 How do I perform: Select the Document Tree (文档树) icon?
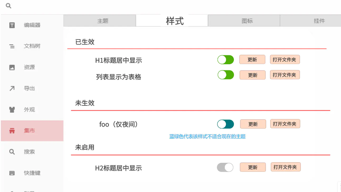[x=12, y=46]
